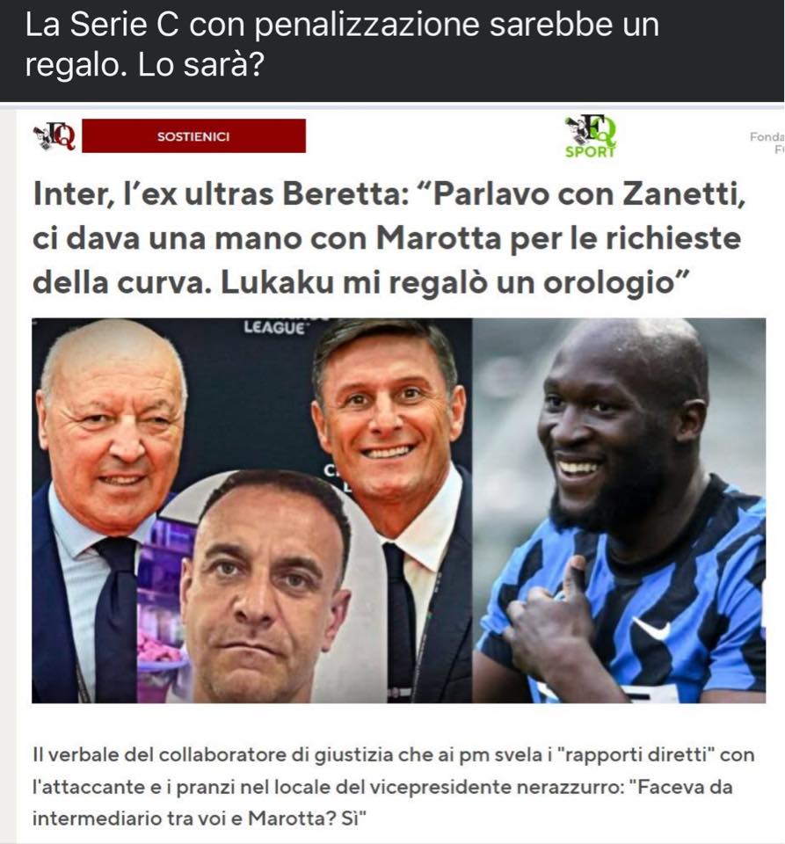Click the photo of player in blue-black jersey

click(619, 510)
